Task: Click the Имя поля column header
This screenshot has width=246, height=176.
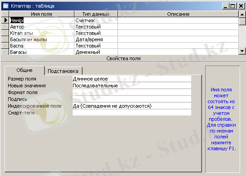Action: [41, 14]
